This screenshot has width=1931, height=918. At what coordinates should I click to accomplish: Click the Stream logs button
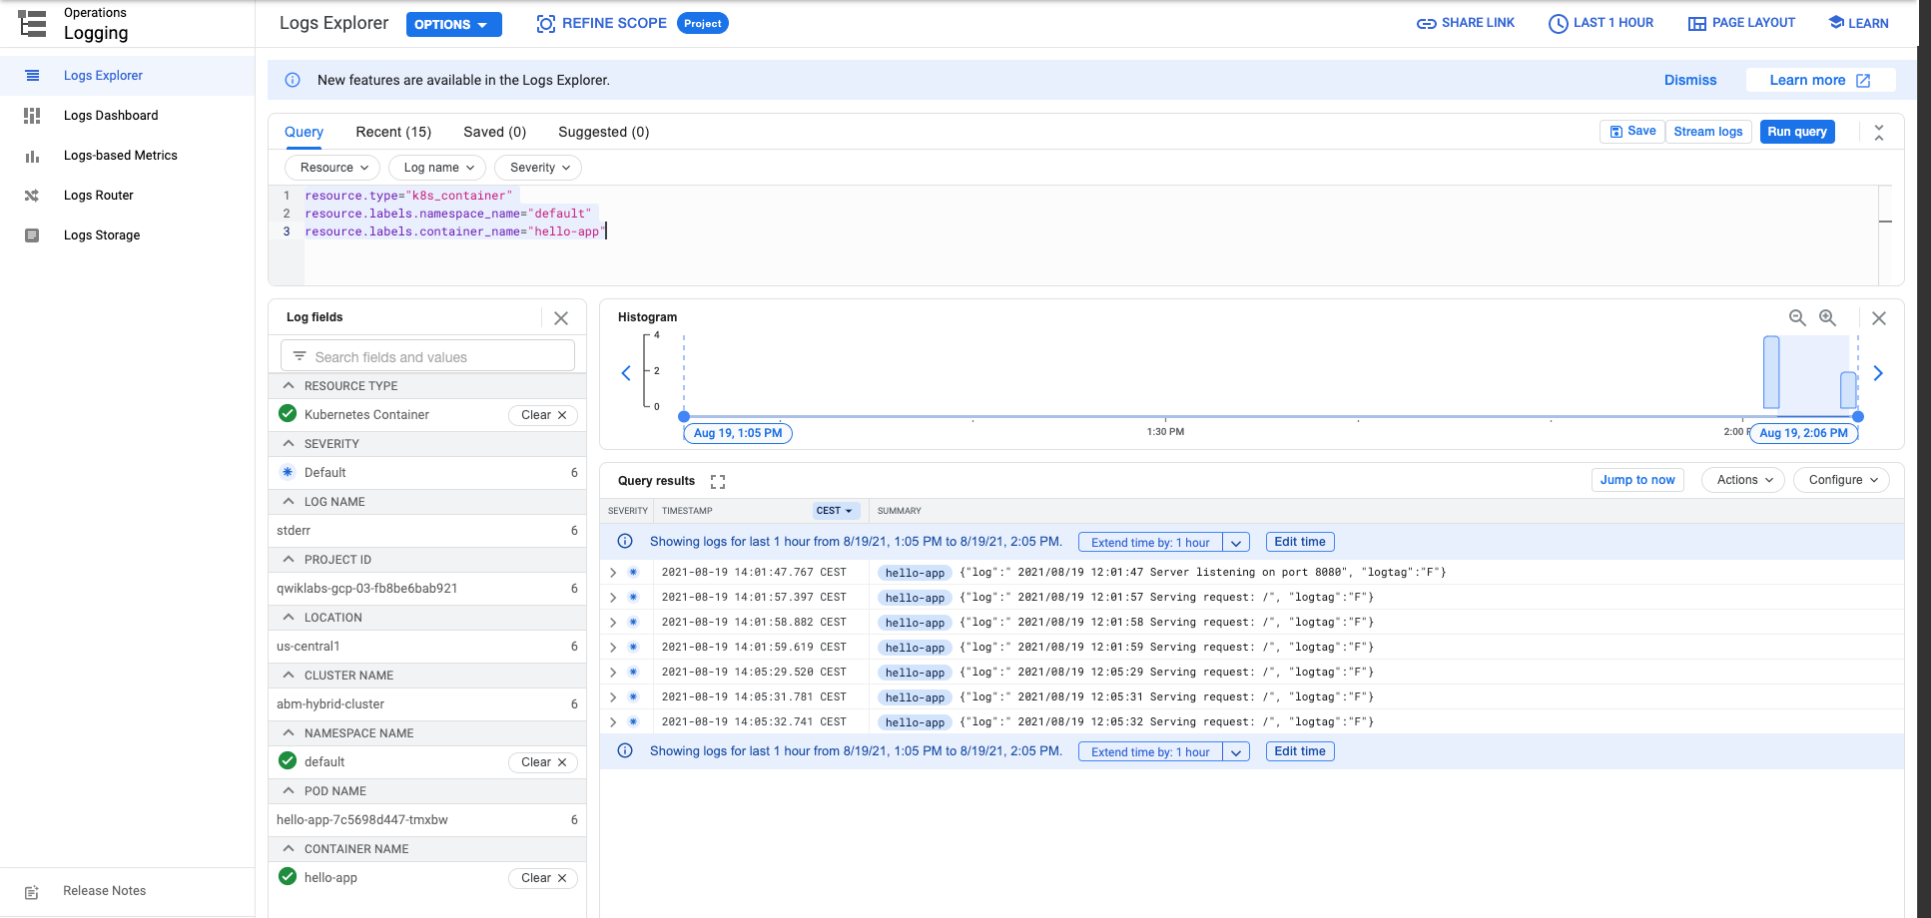pos(1708,132)
